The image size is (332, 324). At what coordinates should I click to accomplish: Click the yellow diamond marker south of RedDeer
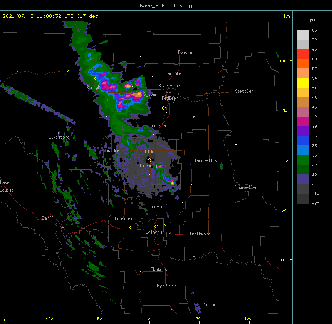point(164,108)
